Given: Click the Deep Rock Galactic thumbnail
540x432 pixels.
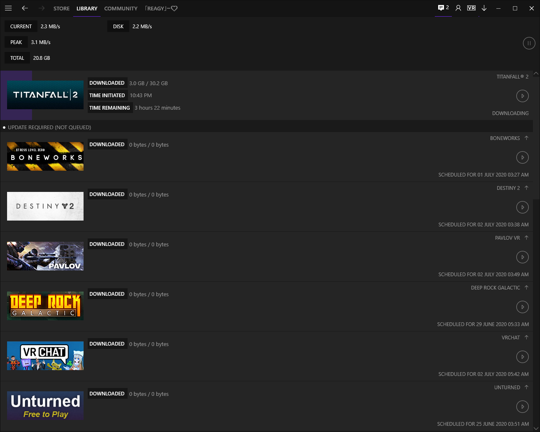Looking at the screenshot, I should 45,306.
